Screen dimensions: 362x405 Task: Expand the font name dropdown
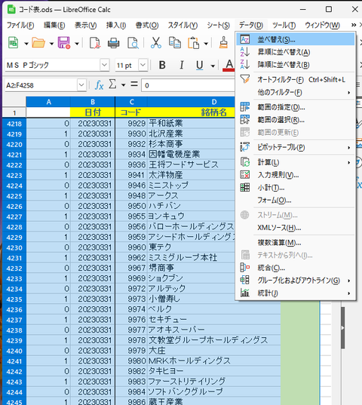click(x=104, y=65)
